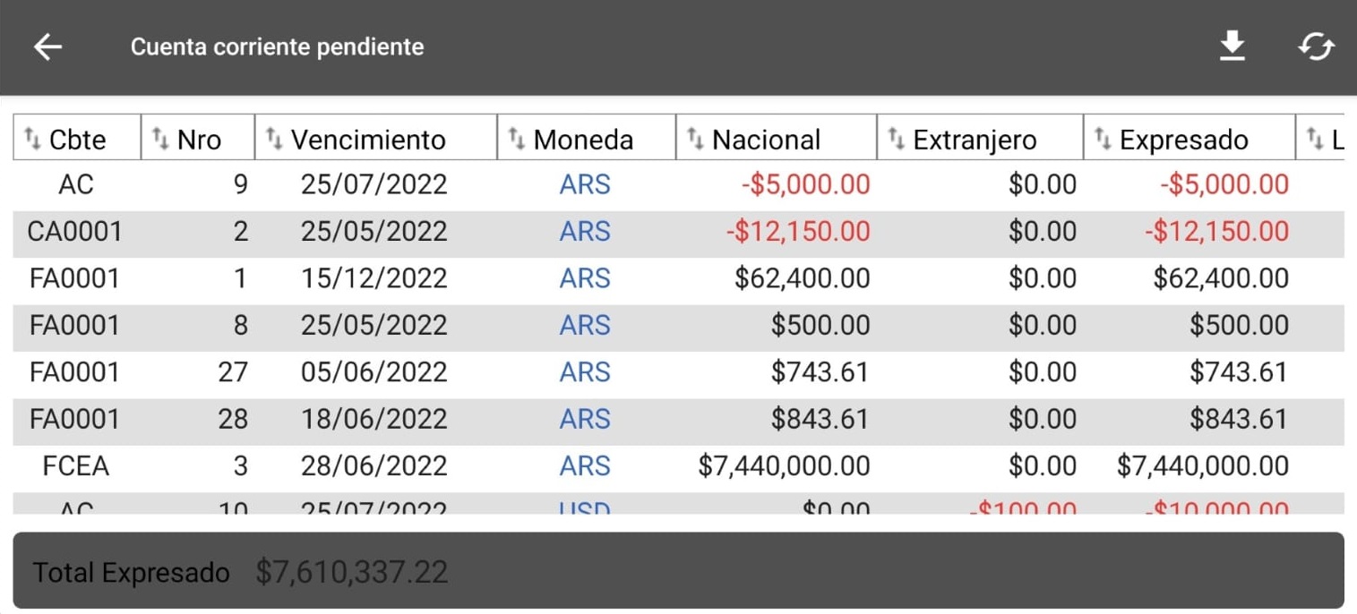Select the FA0001 row with $843.61
The height and width of the screenshot is (614, 1357).
pyautogui.click(x=678, y=419)
